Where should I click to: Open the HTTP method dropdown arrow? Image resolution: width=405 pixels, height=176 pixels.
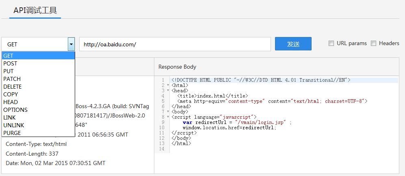71,44
